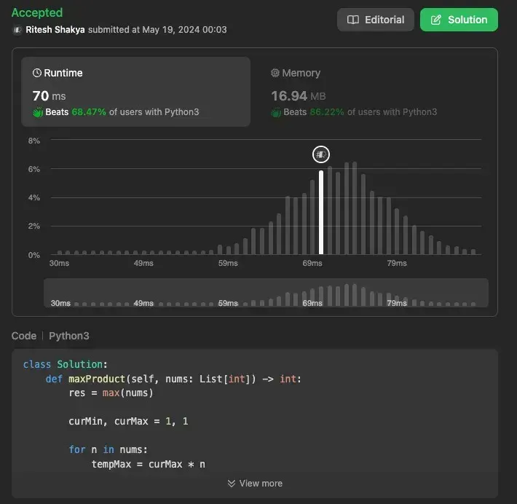Image resolution: width=517 pixels, height=504 pixels.
Task: Click the 68.47% runtime percentile text
Action: (x=89, y=112)
